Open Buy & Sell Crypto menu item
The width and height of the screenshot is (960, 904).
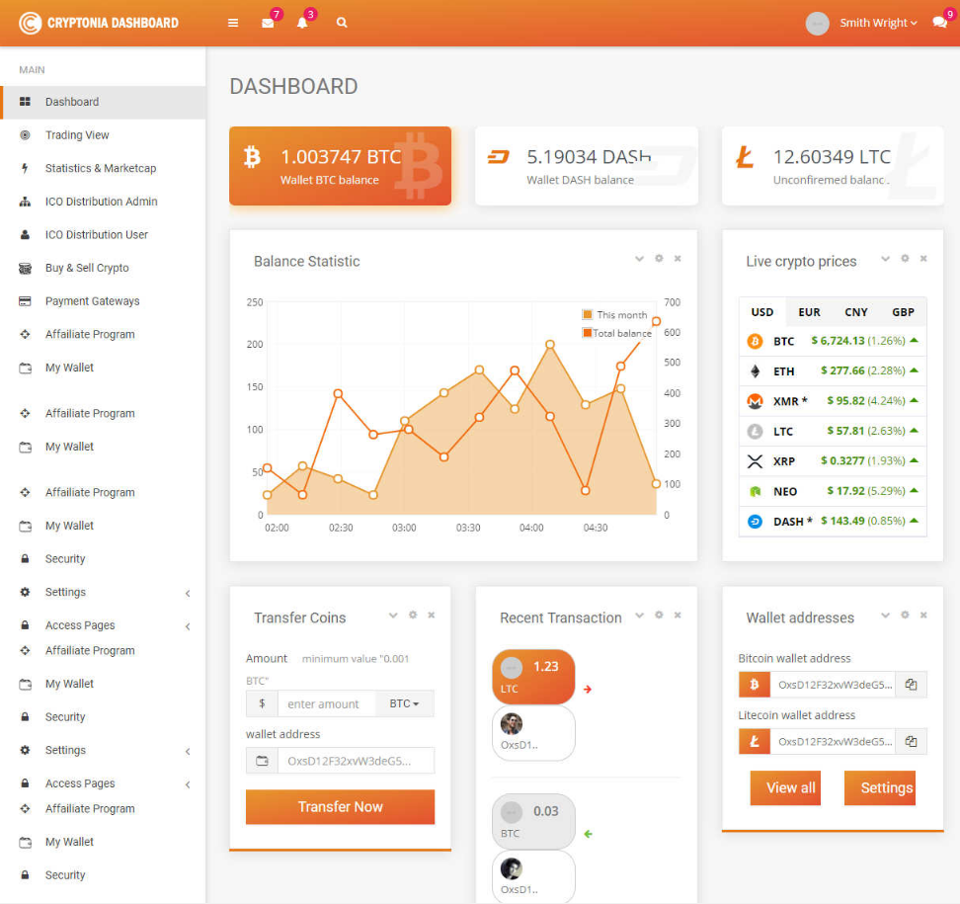(x=103, y=268)
